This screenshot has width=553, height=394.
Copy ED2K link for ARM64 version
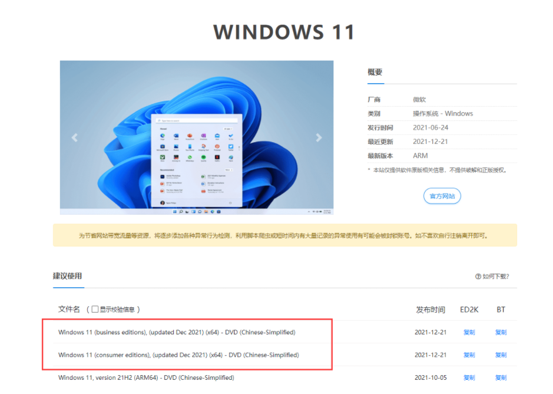point(469,377)
